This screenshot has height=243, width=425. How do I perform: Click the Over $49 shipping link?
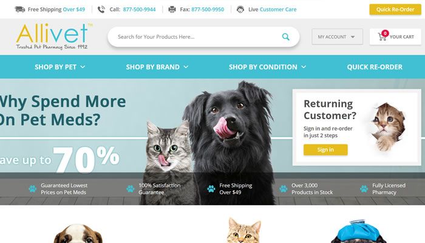[73, 10]
